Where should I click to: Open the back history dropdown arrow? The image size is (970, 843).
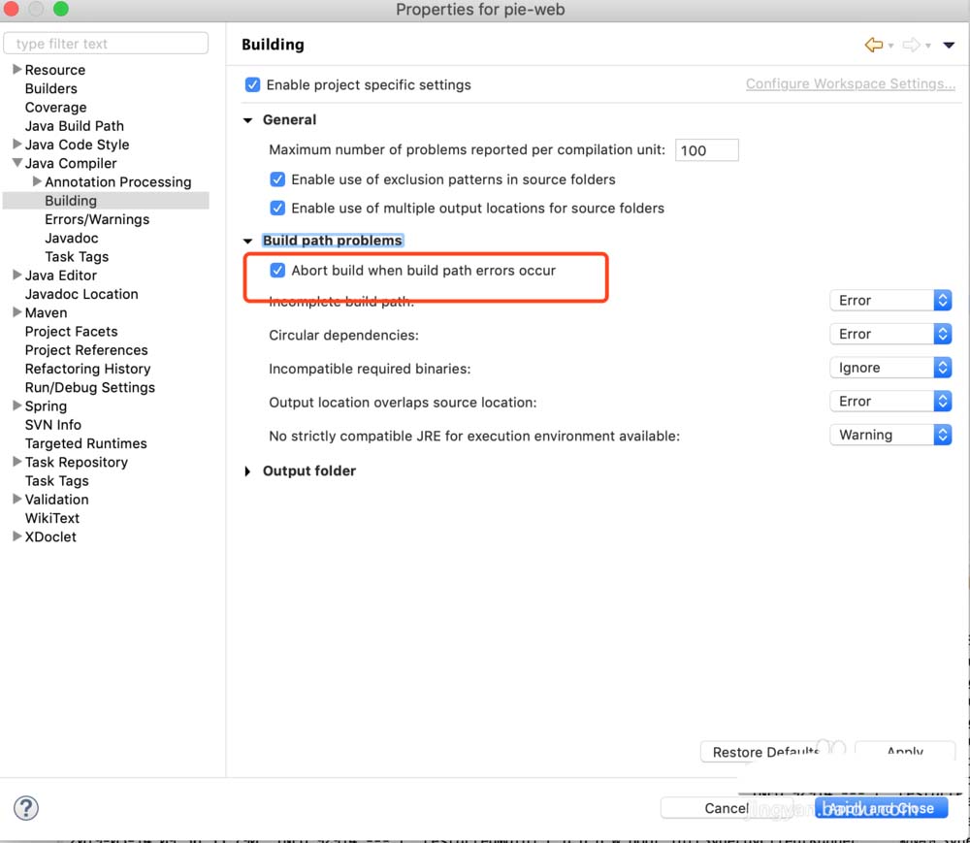pyautogui.click(x=890, y=46)
